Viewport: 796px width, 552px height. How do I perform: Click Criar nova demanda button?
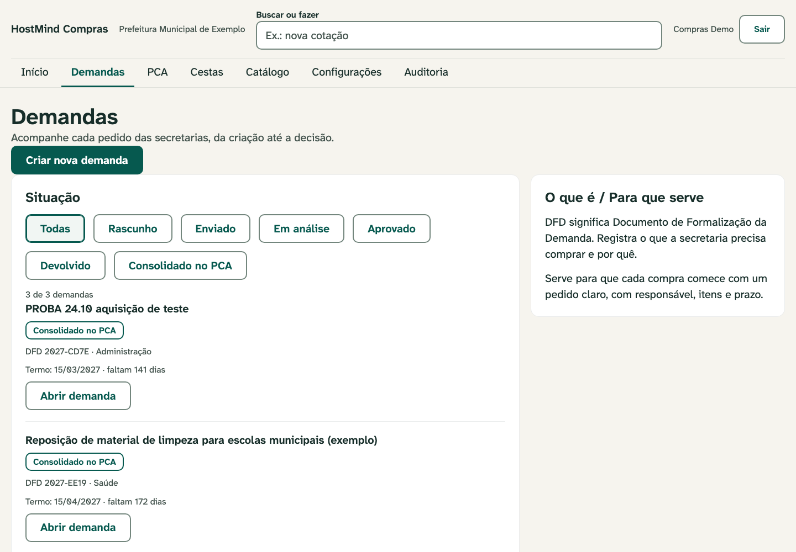pyautogui.click(x=77, y=160)
